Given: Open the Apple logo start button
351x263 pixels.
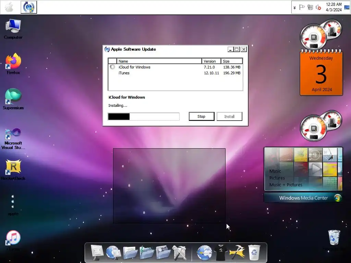Looking at the screenshot, I should [9, 7].
